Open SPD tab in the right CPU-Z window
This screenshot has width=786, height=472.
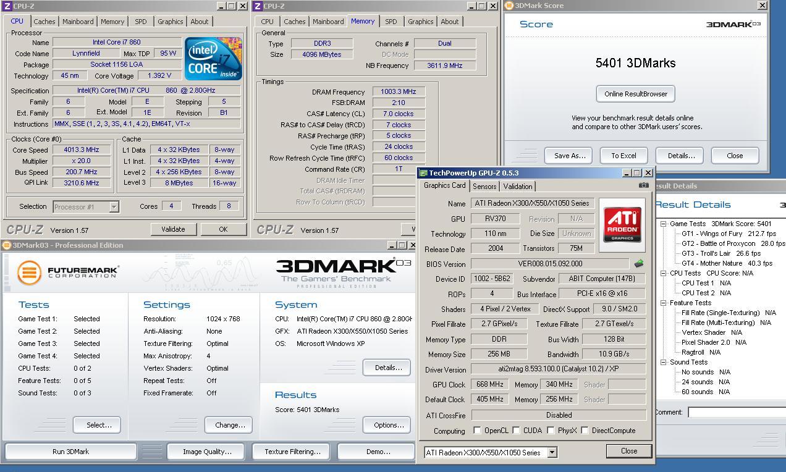[391, 22]
